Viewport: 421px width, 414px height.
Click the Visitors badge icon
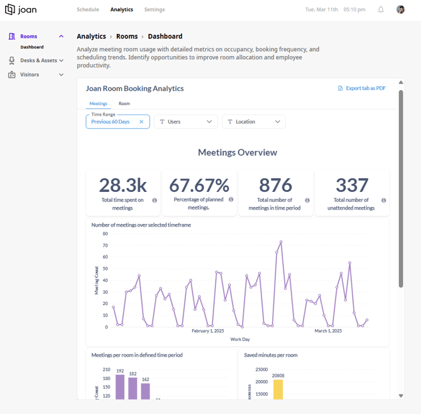click(x=11, y=74)
